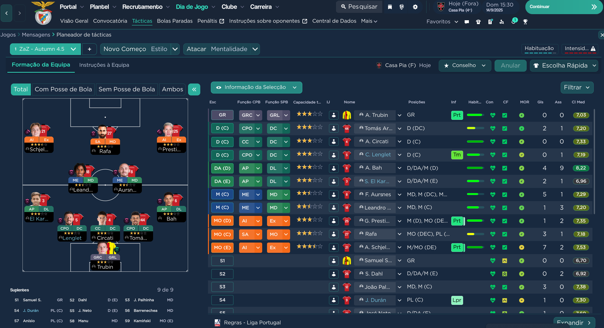Viewport: 604px width, 328px height.
Task: Collapse the pitch panel with double-chevron button
Action: (194, 89)
